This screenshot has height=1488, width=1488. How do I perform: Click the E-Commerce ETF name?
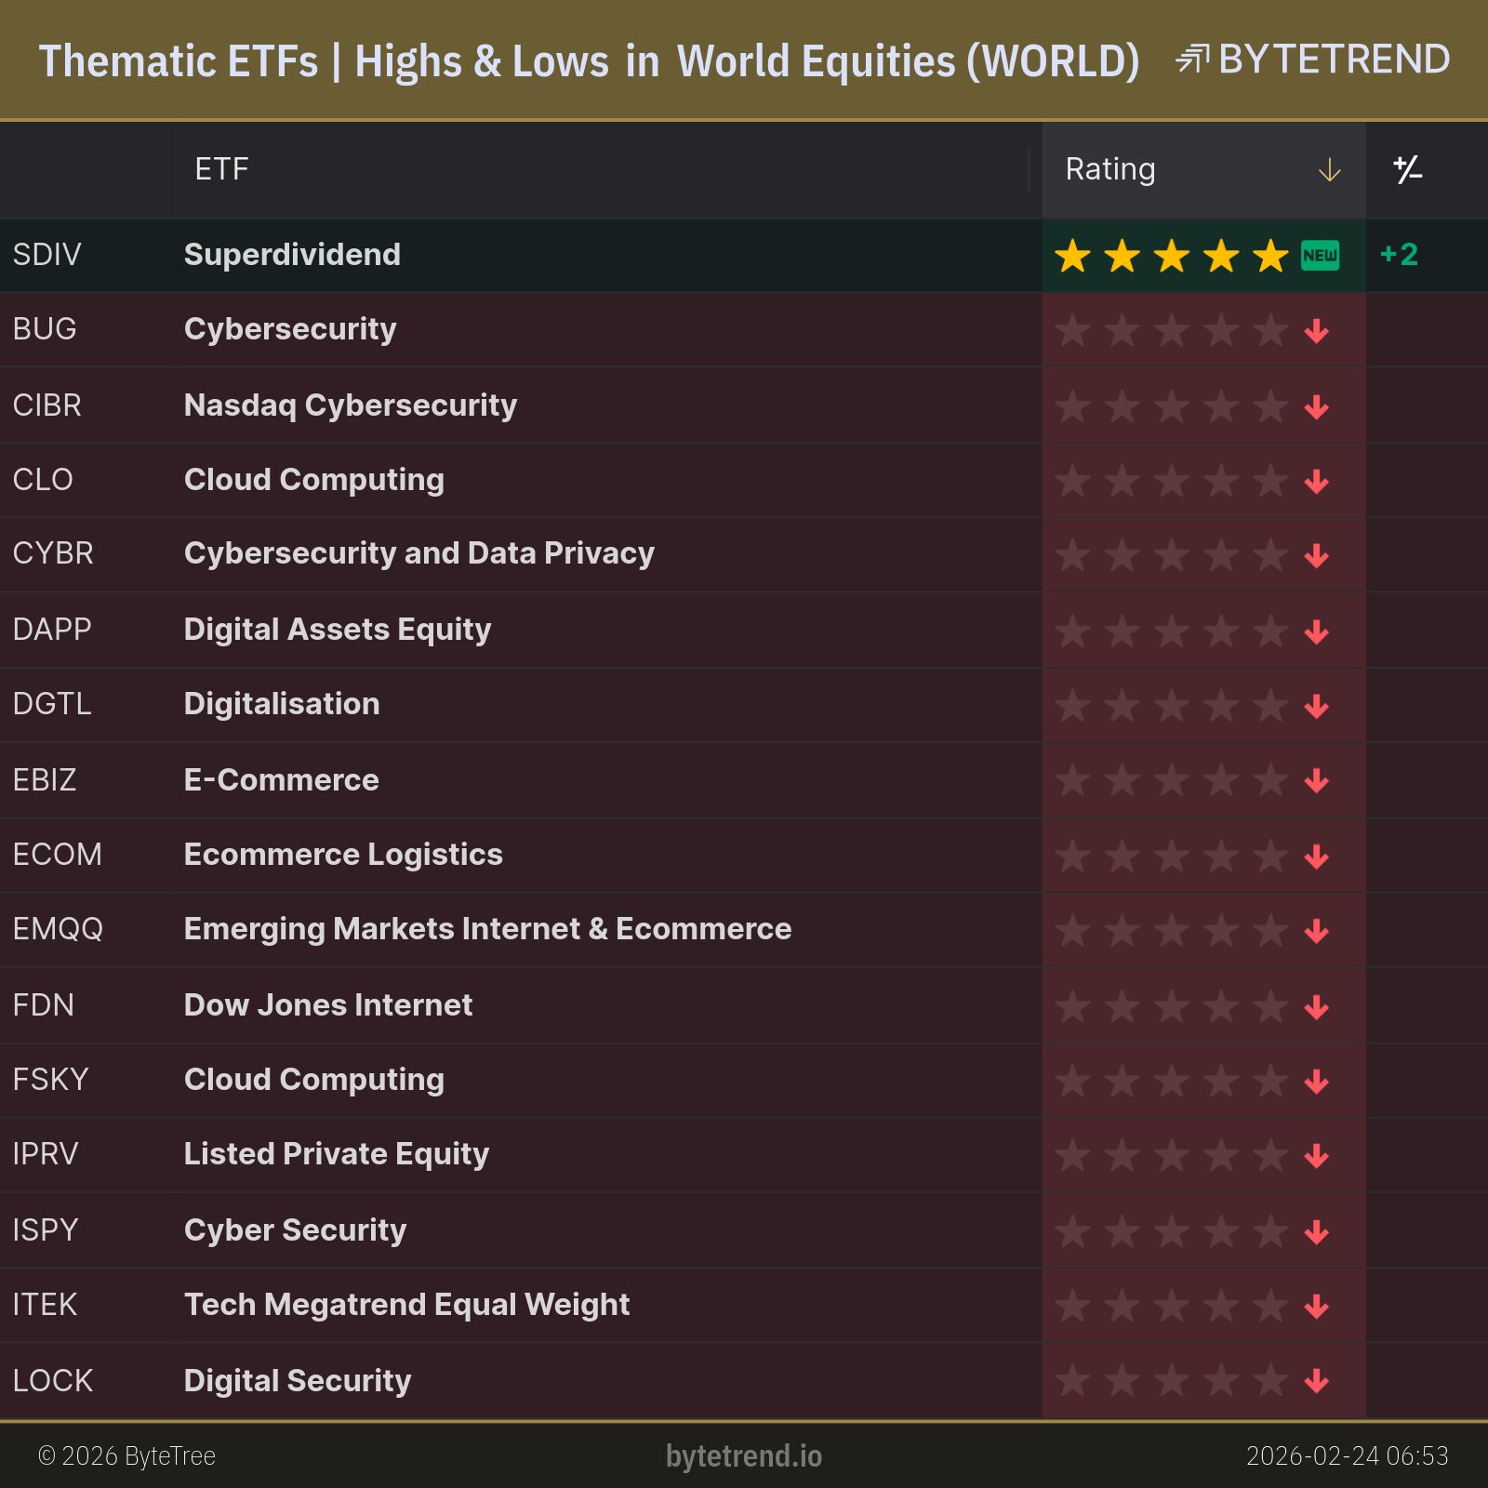coord(282,780)
